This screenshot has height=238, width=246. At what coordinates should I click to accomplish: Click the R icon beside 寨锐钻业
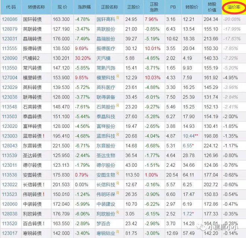click(x=118, y=232)
